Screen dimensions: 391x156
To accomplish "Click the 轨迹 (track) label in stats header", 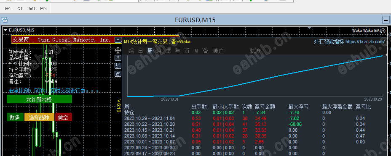I will point(255,51).
